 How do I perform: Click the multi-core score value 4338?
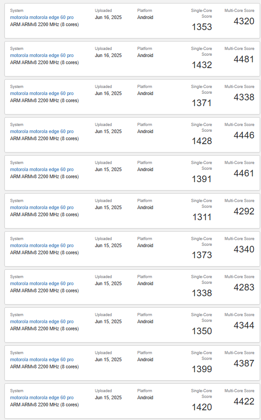pyautogui.click(x=244, y=97)
